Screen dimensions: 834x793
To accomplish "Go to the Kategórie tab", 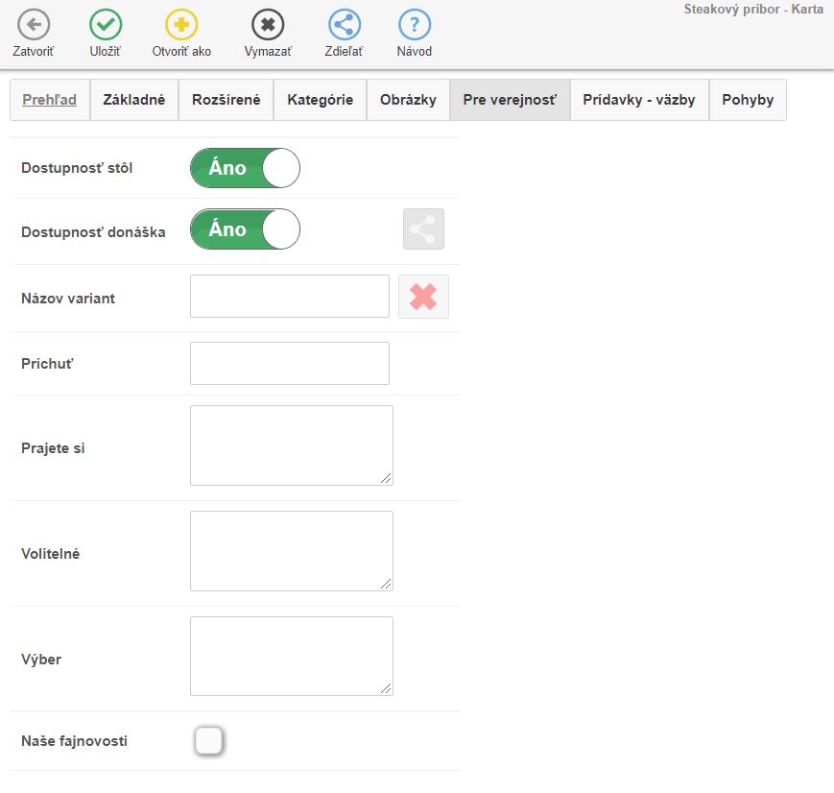I will [320, 100].
